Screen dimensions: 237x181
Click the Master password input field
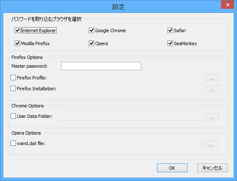[101, 66]
